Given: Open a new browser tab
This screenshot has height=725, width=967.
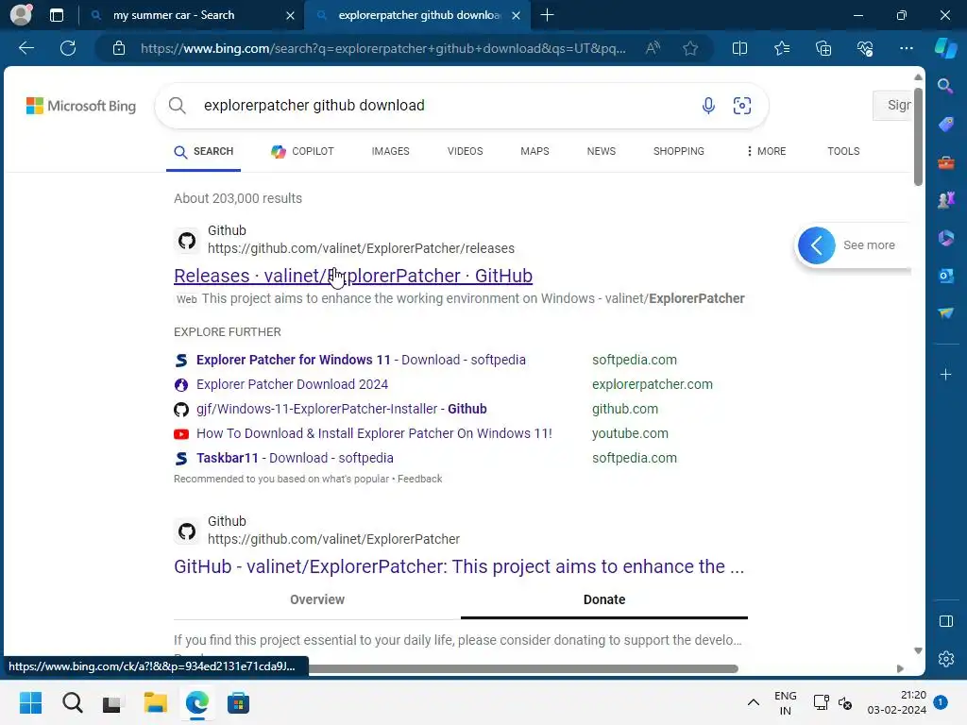Looking at the screenshot, I should [x=547, y=15].
